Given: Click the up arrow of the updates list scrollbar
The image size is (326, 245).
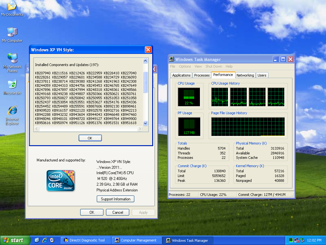Looking at the screenshot, I should 145,61.
